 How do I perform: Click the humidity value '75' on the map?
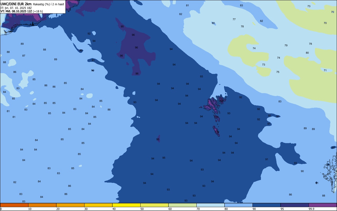coord(278,72)
